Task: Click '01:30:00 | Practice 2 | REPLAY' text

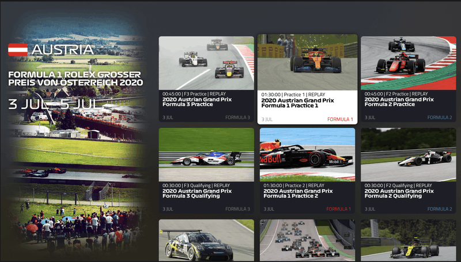Action: pos(294,185)
